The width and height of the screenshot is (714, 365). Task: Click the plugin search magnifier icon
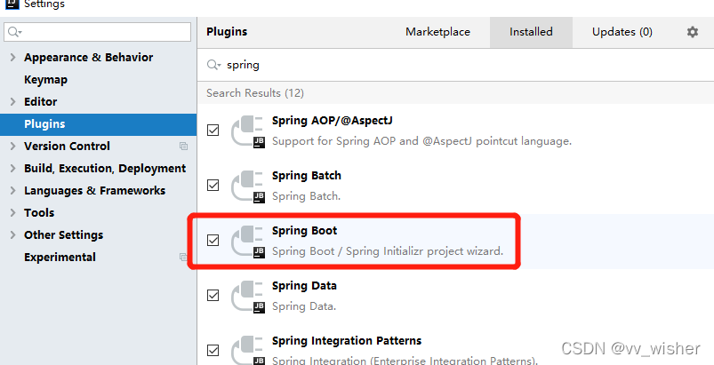(213, 65)
